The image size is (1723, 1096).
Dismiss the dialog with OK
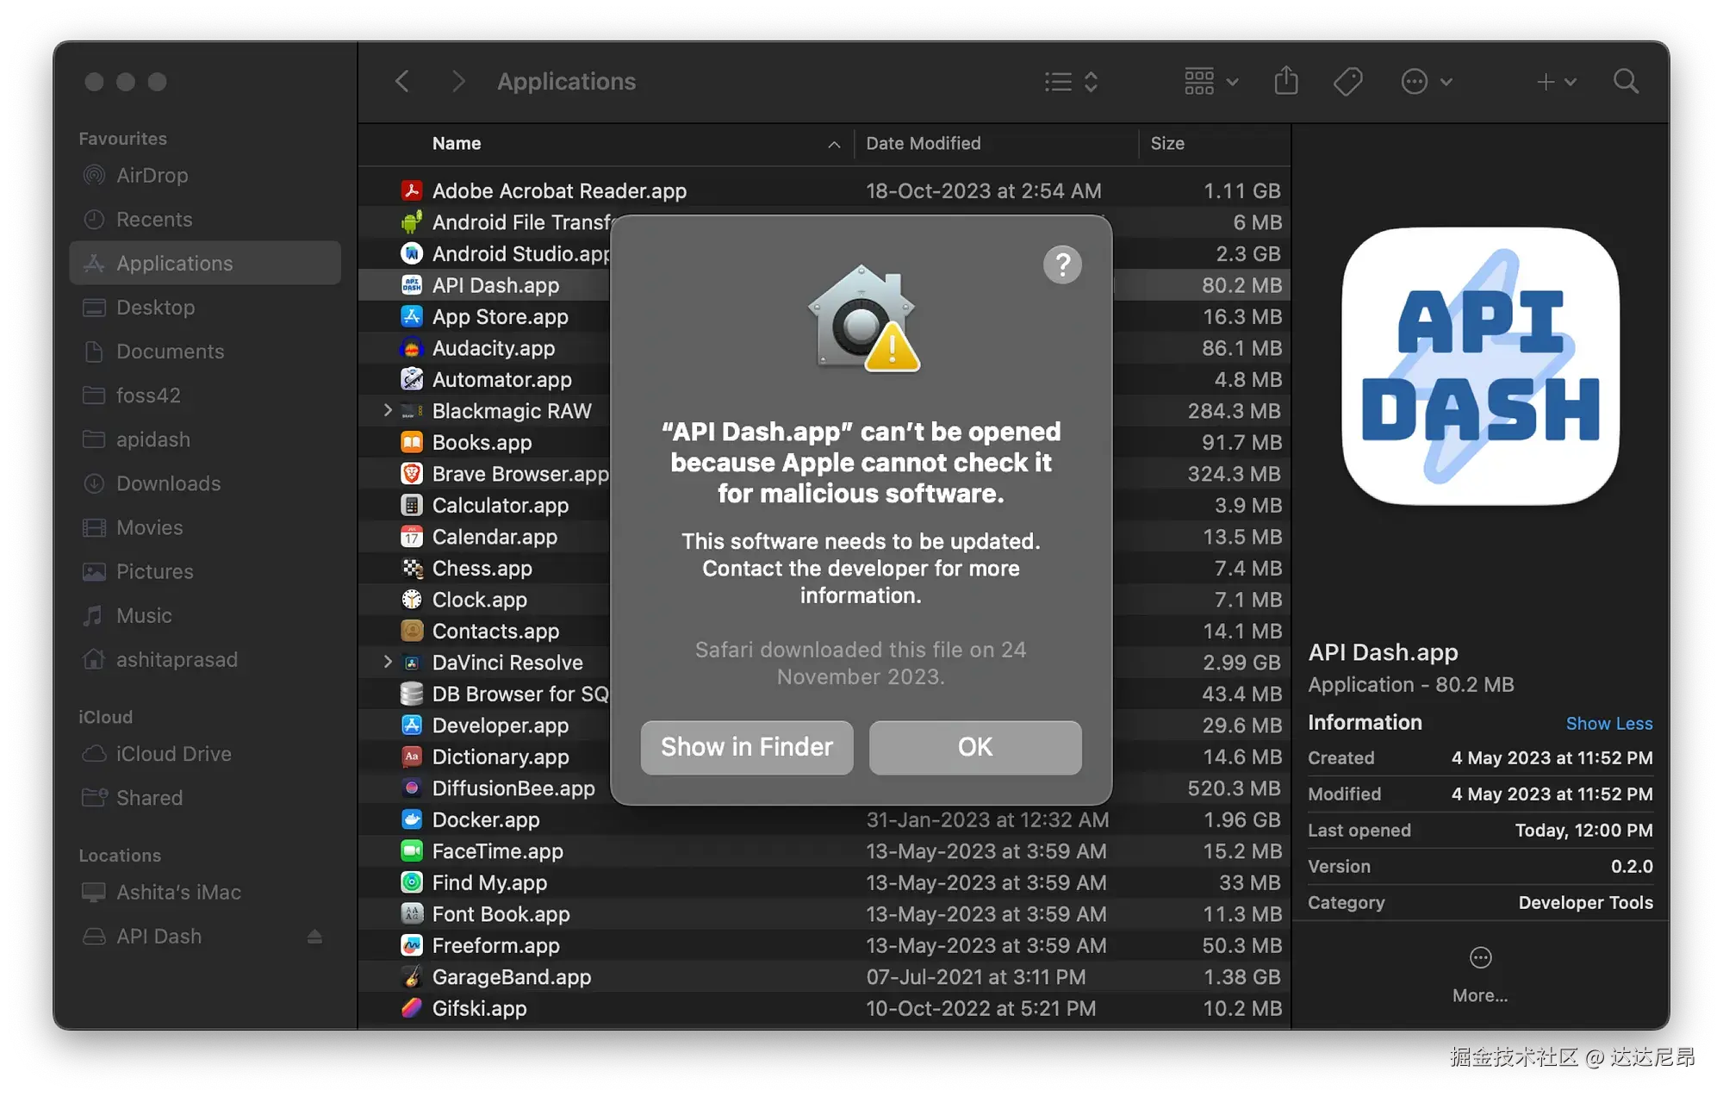pyautogui.click(x=974, y=747)
